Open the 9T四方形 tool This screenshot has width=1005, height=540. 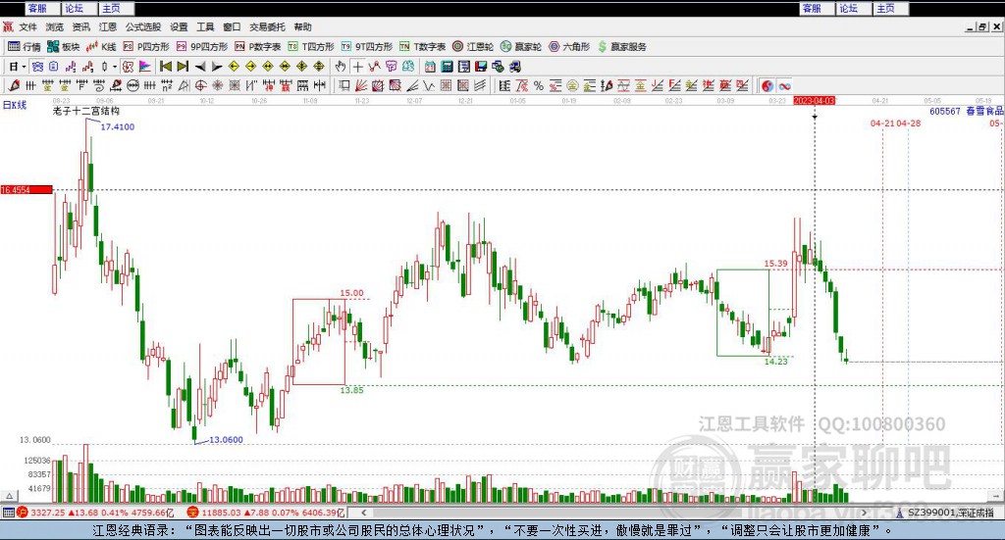(x=367, y=47)
